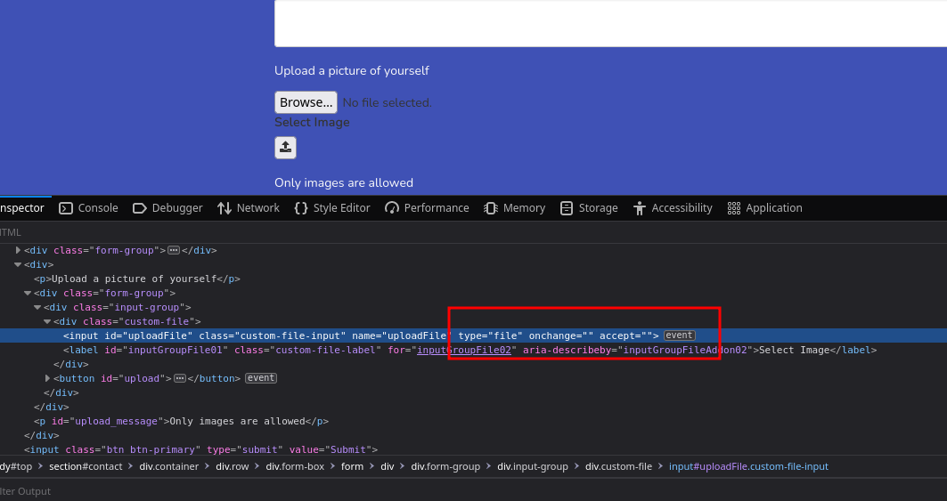This screenshot has height=501, width=947.
Task: Click the Console tab icon
Action: (x=66, y=208)
